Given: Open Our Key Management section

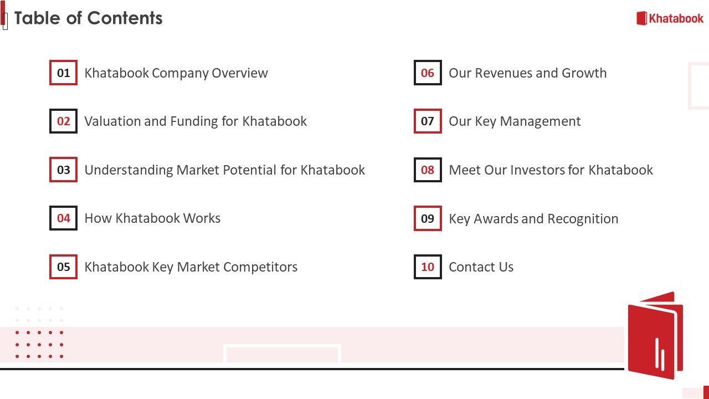Looking at the screenshot, I should [515, 121].
